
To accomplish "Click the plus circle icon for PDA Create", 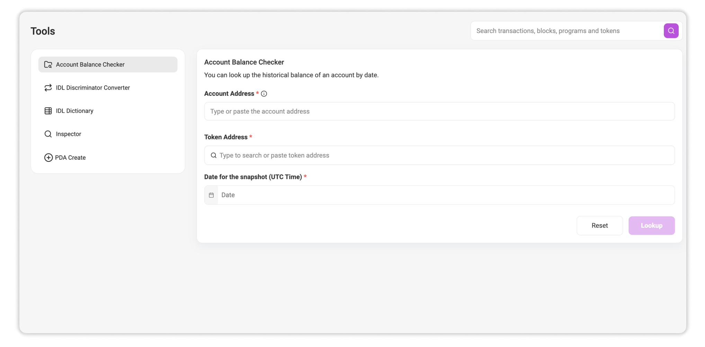I will point(48,158).
